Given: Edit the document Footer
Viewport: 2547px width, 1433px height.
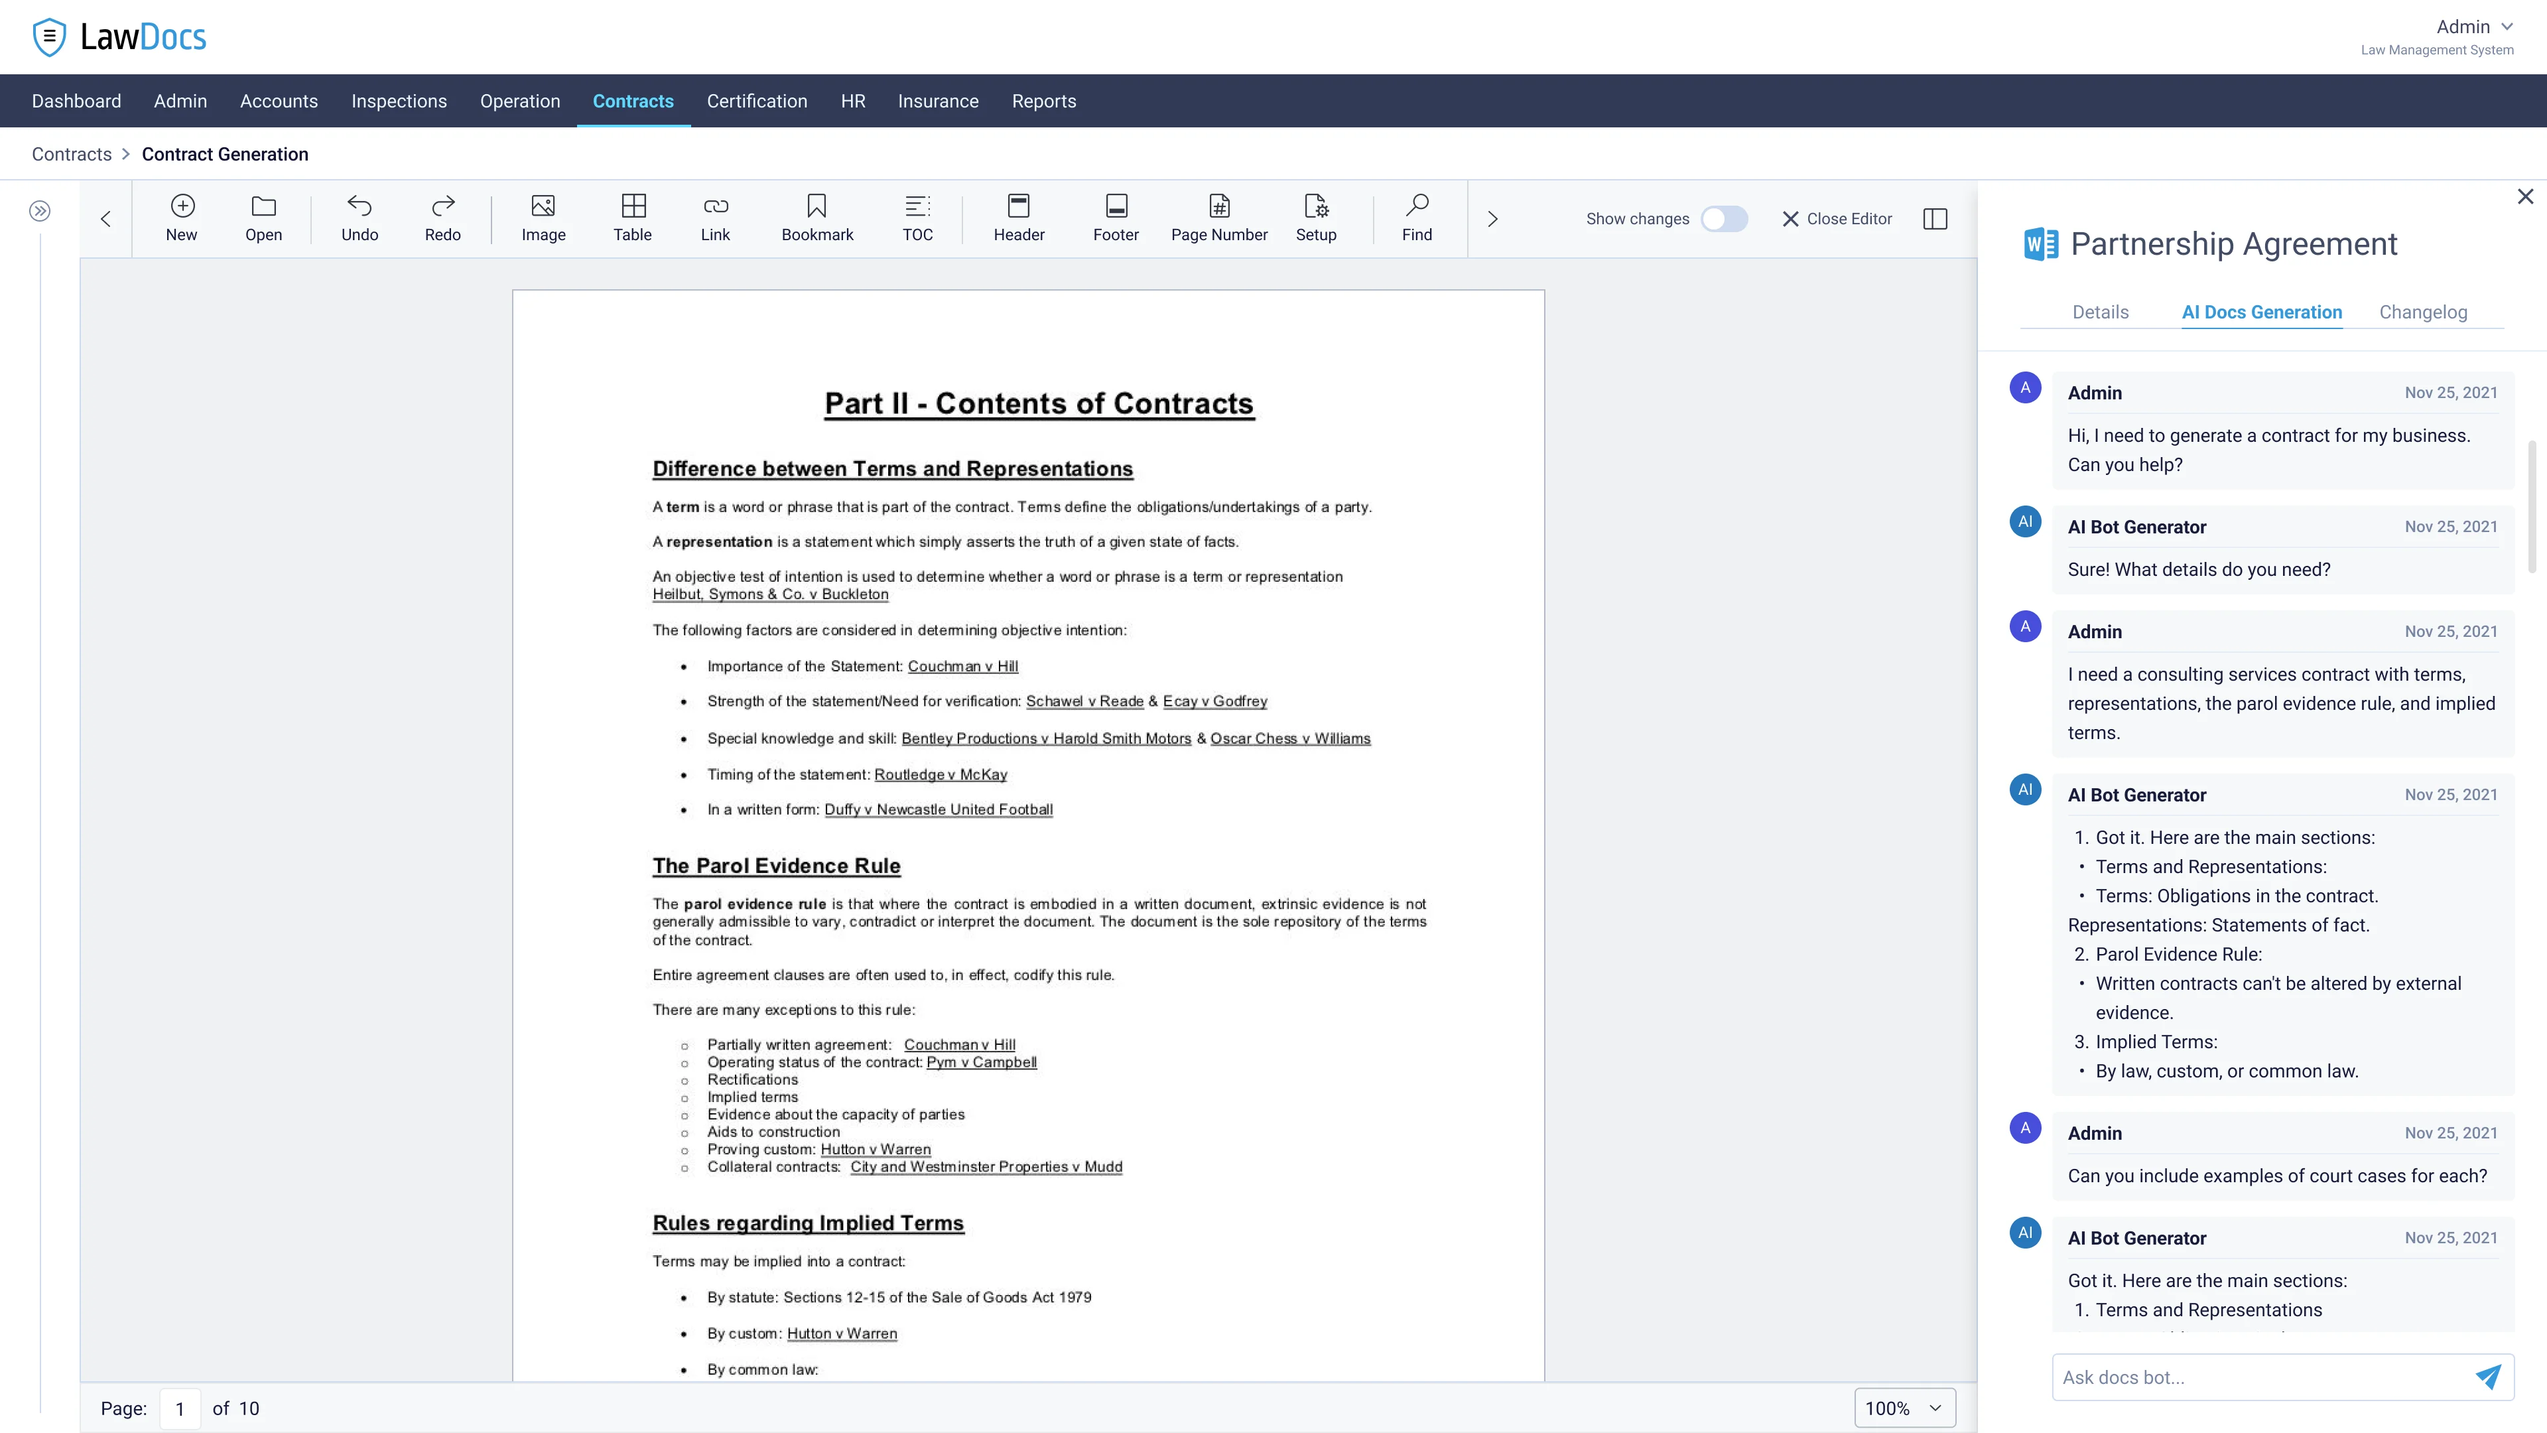Looking at the screenshot, I should coord(1116,218).
